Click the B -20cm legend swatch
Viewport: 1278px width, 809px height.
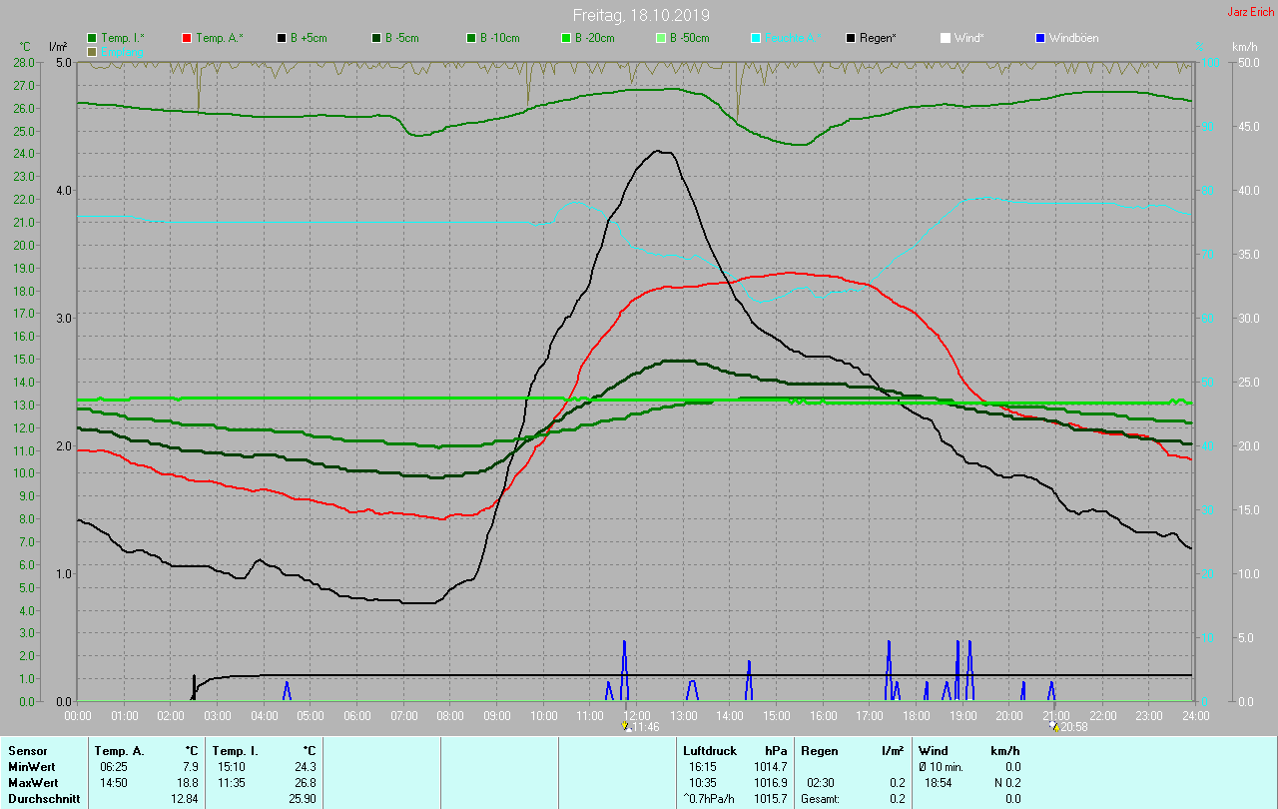pos(566,38)
